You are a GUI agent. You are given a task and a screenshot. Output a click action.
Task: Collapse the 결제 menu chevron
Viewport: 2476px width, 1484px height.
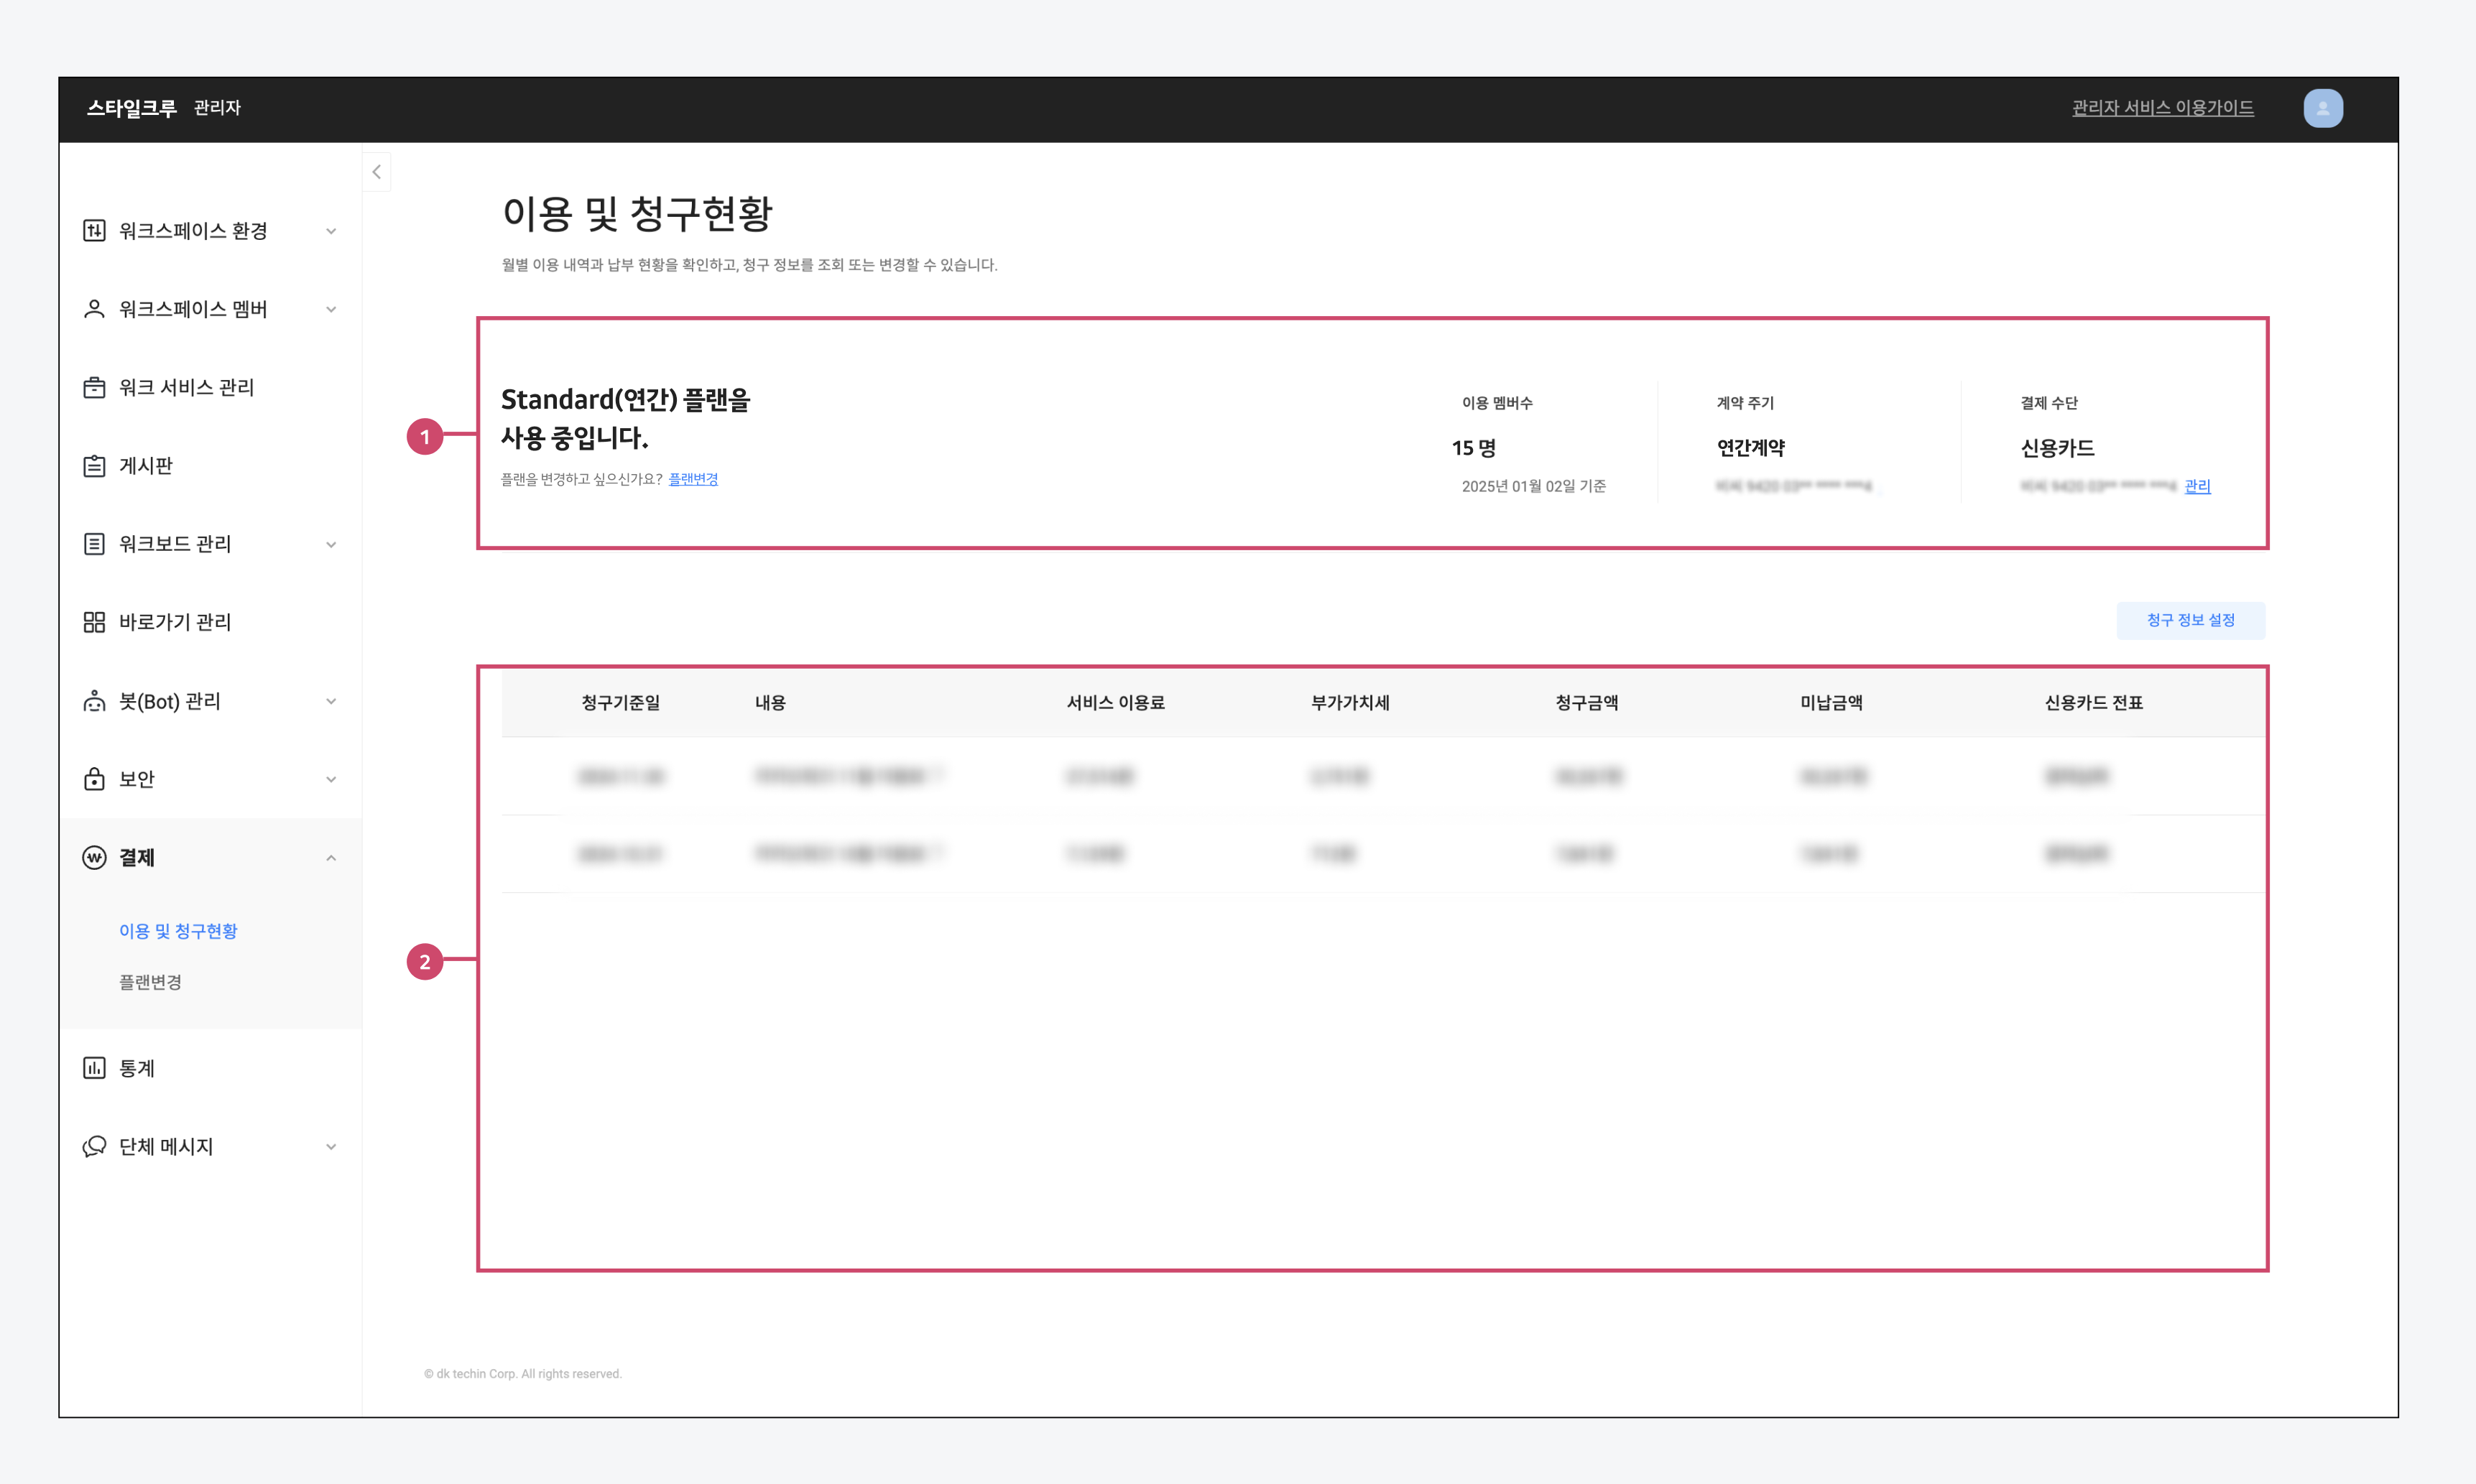[x=331, y=858]
